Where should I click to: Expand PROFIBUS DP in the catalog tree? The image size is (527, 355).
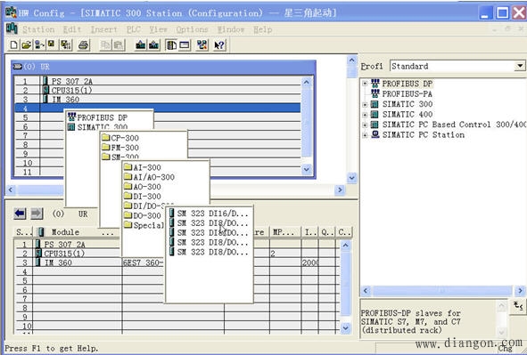pos(365,84)
